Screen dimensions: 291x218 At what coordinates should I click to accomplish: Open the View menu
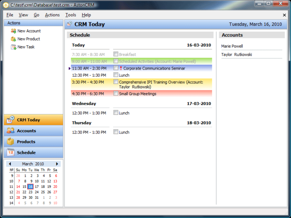click(23, 15)
